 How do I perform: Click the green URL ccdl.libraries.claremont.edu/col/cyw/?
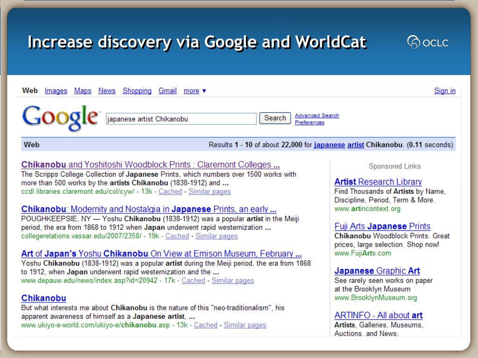(78, 192)
